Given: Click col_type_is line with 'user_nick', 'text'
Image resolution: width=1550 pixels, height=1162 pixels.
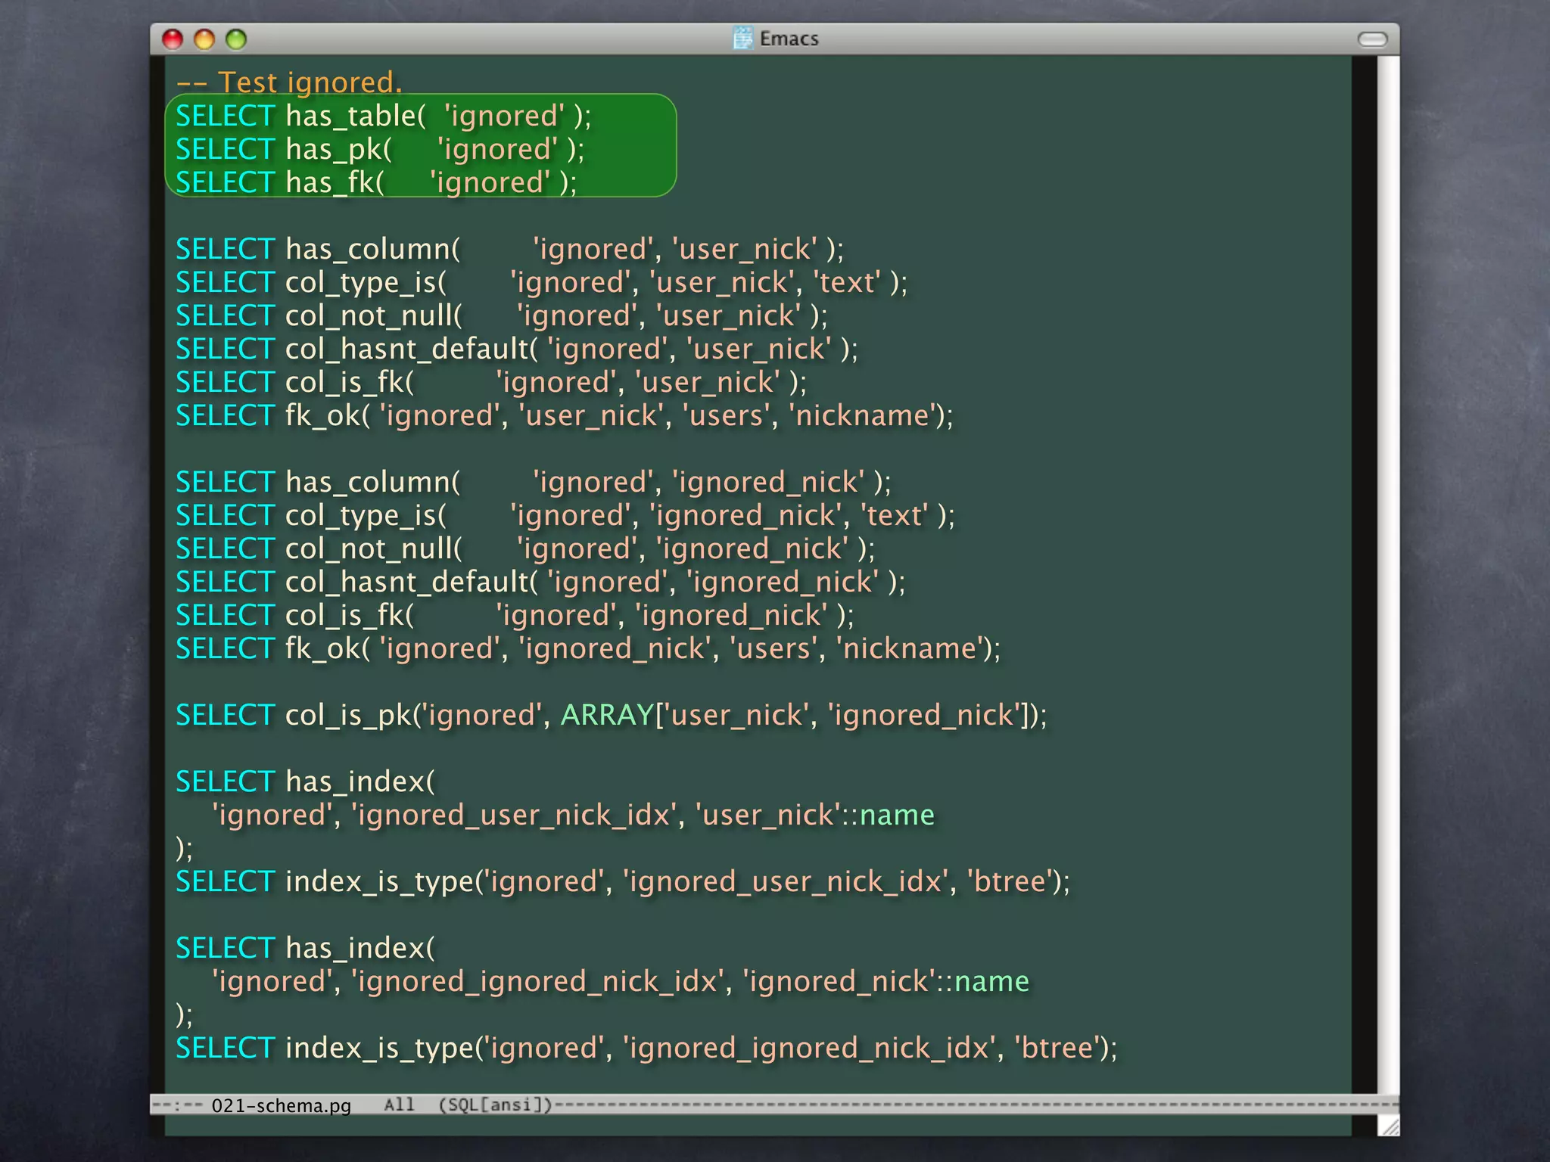Looking at the screenshot, I should point(541,282).
